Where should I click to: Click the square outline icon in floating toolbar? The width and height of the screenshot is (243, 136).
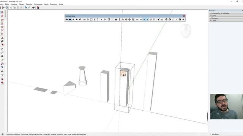click(91, 19)
